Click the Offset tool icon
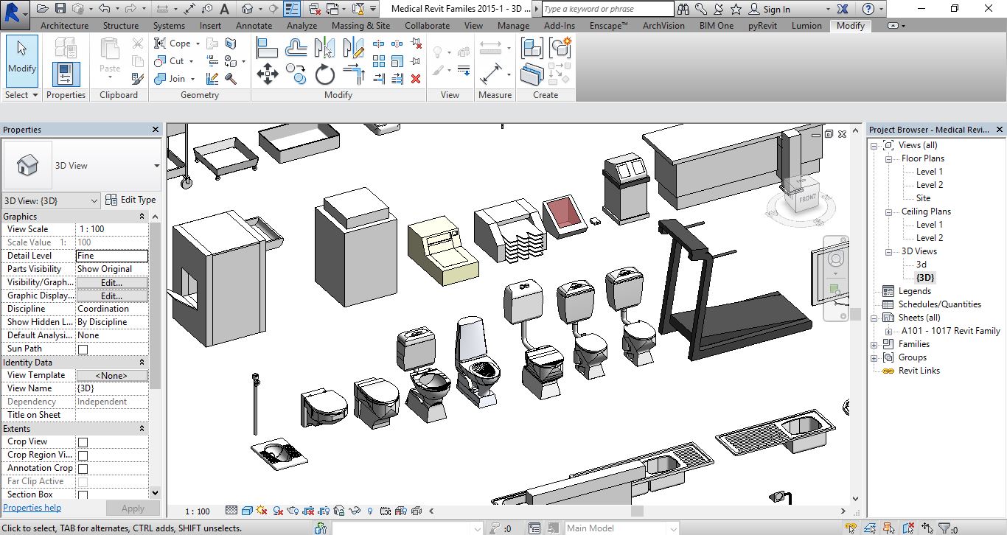This screenshot has height=535, width=1007. pyautogui.click(x=296, y=49)
